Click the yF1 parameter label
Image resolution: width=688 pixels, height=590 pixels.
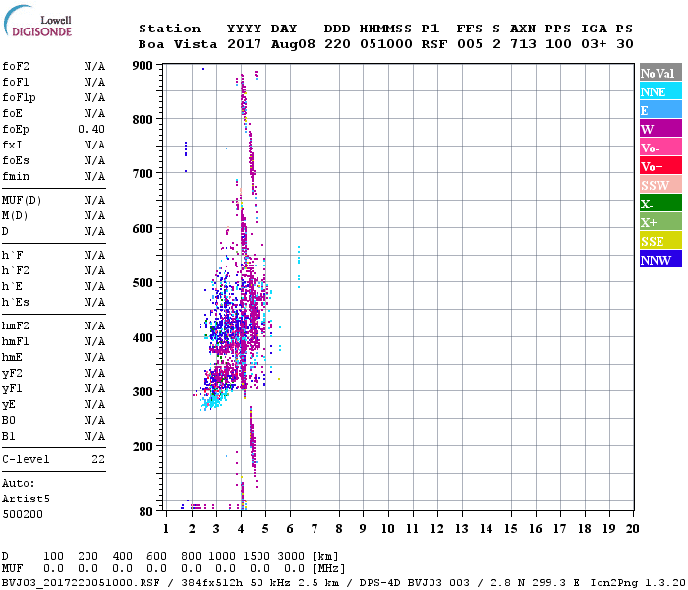point(12,389)
